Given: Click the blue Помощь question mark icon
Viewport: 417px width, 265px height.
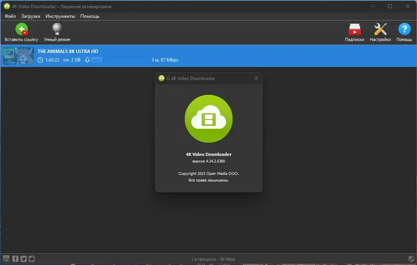Looking at the screenshot, I should [x=404, y=29].
